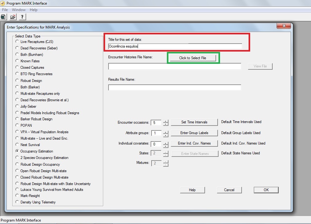
Task: Close the Enter Specifications dialog
Action: pos(284,26)
